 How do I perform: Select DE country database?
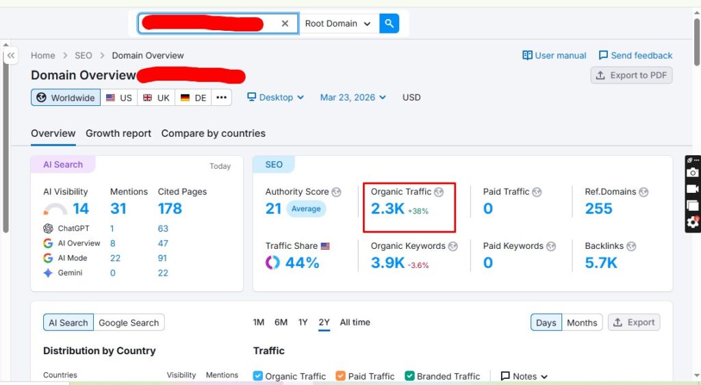193,97
